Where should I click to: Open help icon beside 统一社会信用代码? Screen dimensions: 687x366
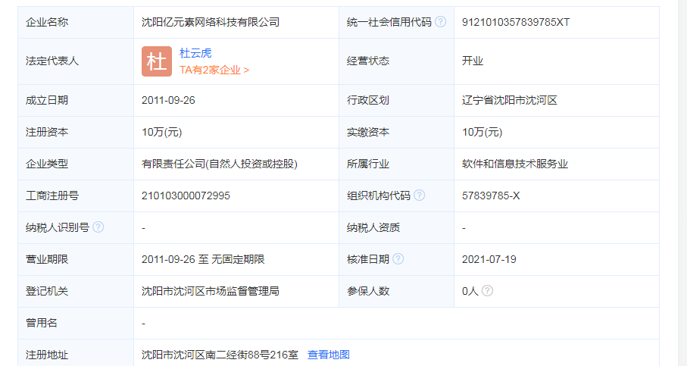tap(441, 21)
